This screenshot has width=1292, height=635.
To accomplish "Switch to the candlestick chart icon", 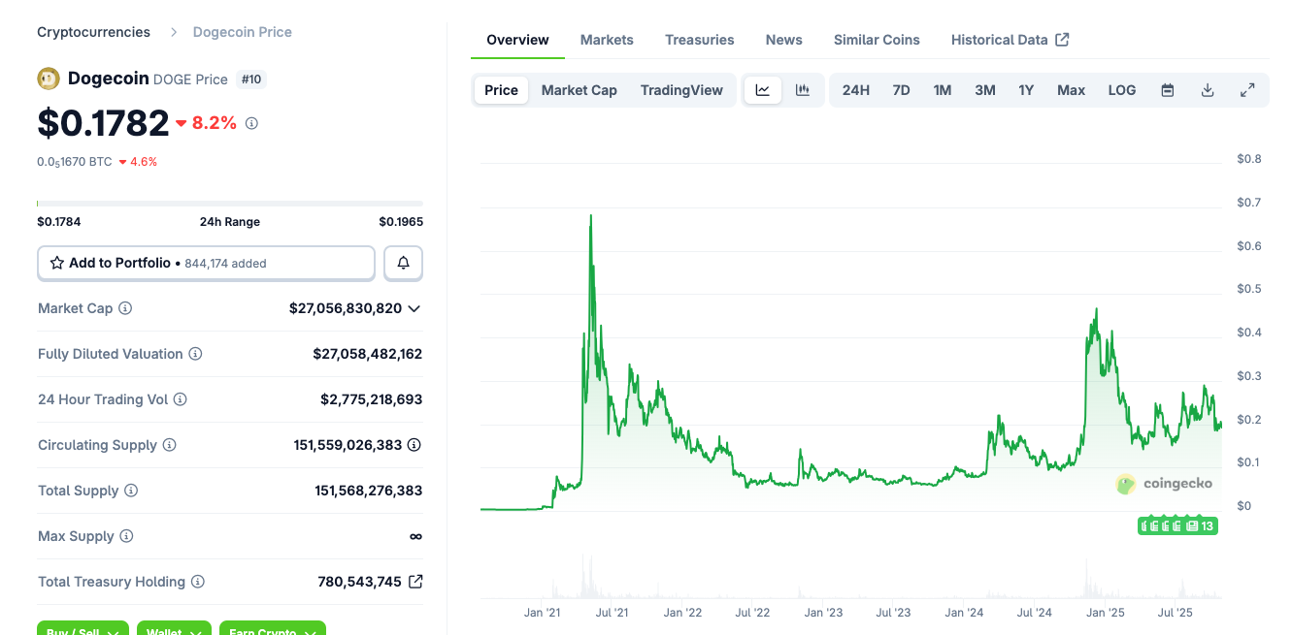I will pos(803,89).
